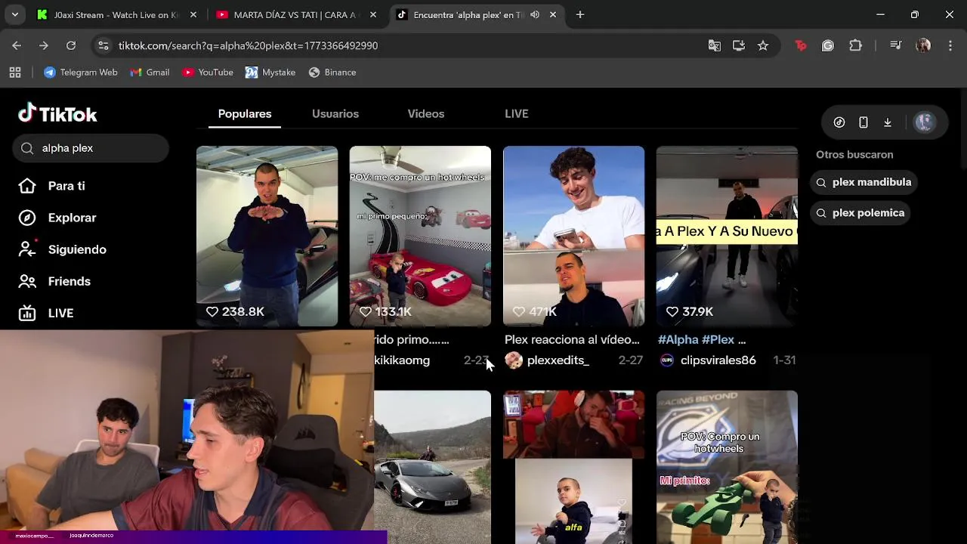The width and height of the screenshot is (967, 544).
Task: Click the install app icon in address bar
Action: tap(739, 45)
